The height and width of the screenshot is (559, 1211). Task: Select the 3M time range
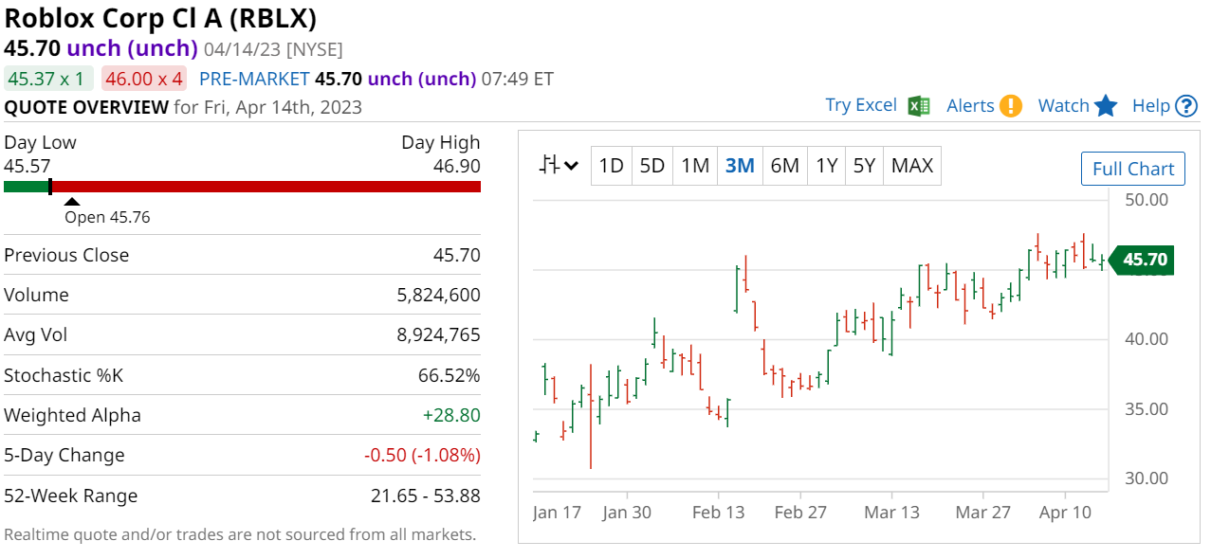tap(740, 166)
